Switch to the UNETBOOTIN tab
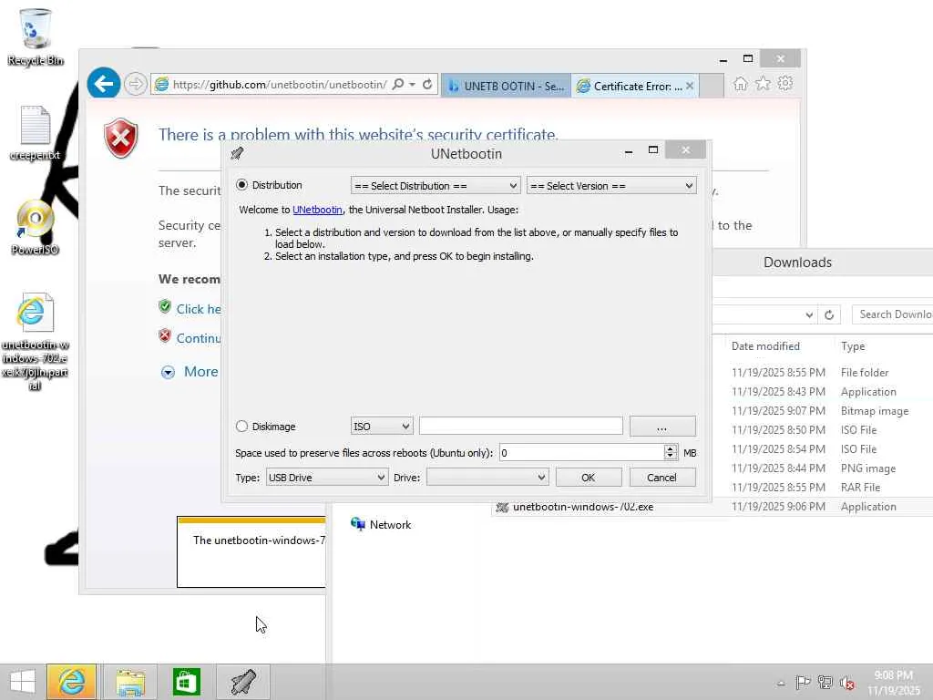The image size is (933, 700). (506, 86)
